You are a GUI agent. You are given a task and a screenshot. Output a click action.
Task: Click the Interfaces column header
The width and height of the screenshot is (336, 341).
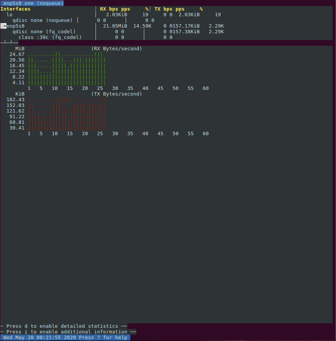[x=15, y=9]
